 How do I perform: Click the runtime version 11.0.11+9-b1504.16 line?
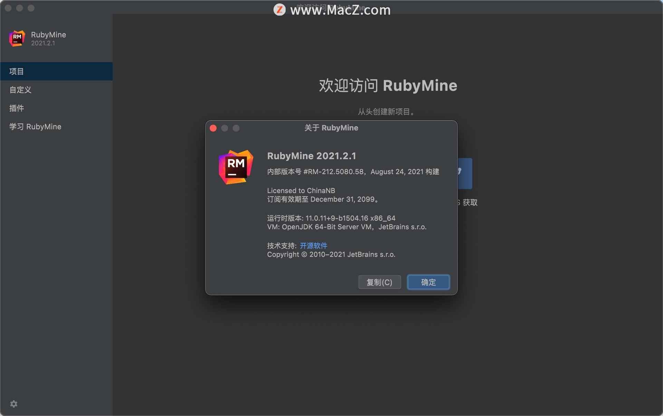click(x=331, y=218)
